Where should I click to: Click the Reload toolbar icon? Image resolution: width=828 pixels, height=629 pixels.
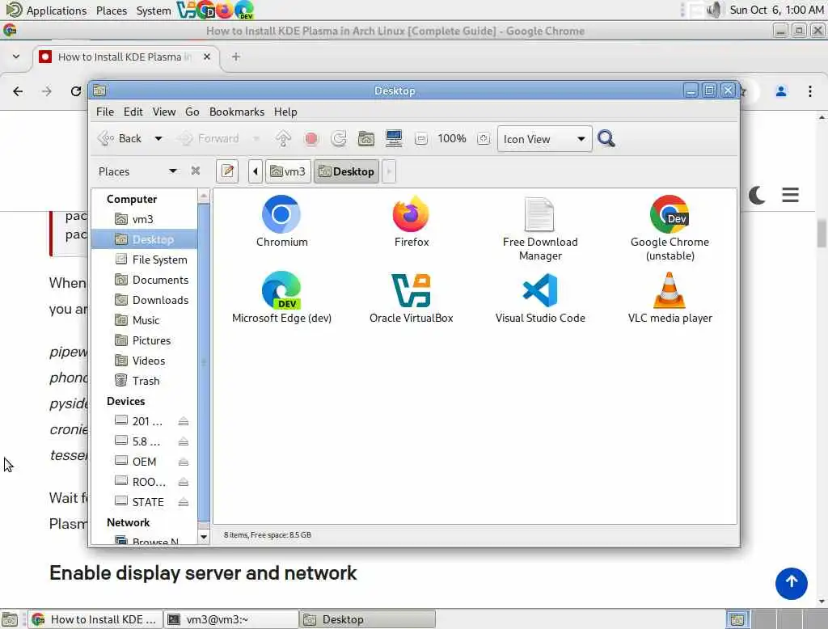[339, 139]
